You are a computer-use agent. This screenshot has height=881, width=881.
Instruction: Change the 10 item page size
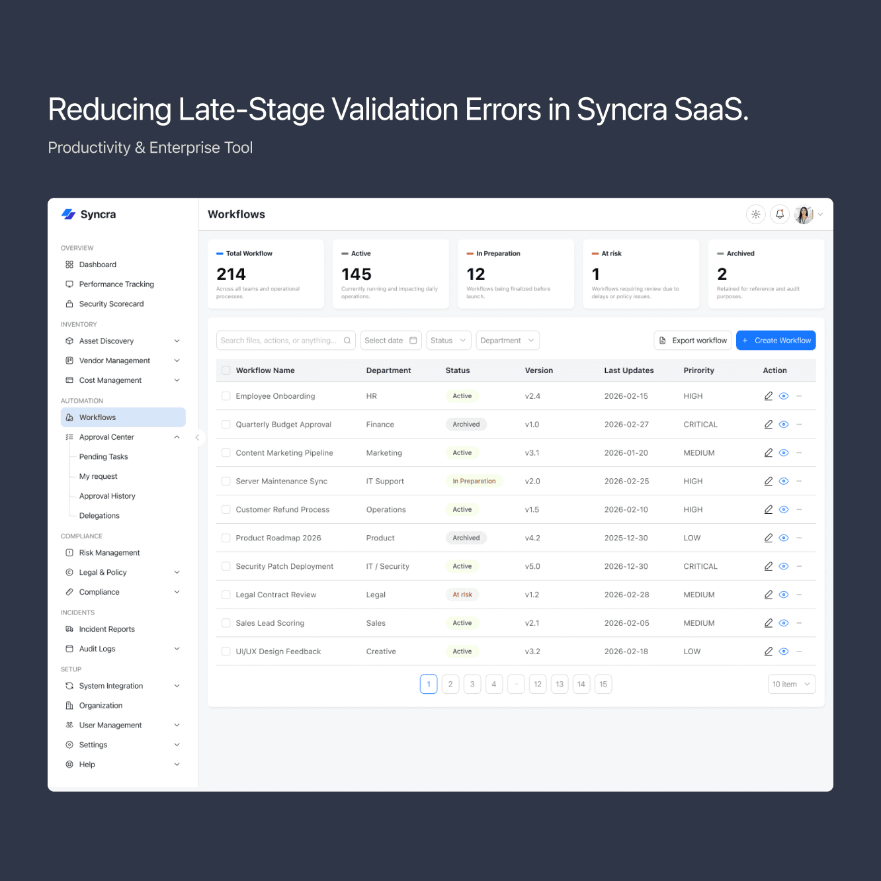point(792,685)
